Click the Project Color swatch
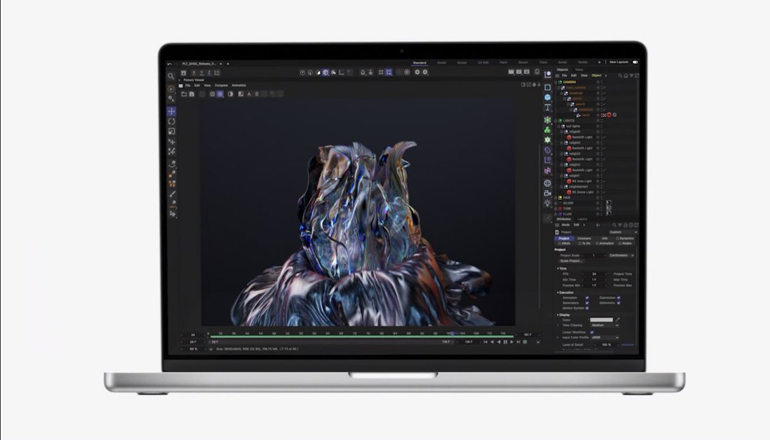The width and height of the screenshot is (770, 440). point(601,319)
